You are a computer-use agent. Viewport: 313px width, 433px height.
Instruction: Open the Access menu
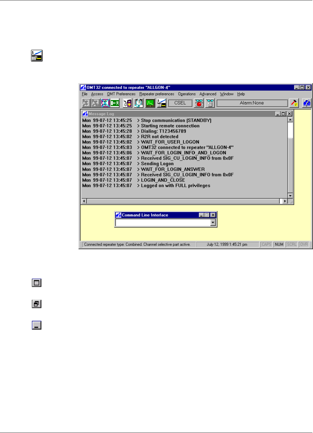tap(97, 94)
